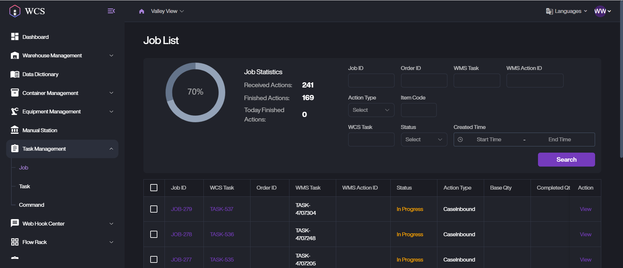Click the Data Dictionary book icon
The height and width of the screenshot is (268, 623).
coord(15,74)
